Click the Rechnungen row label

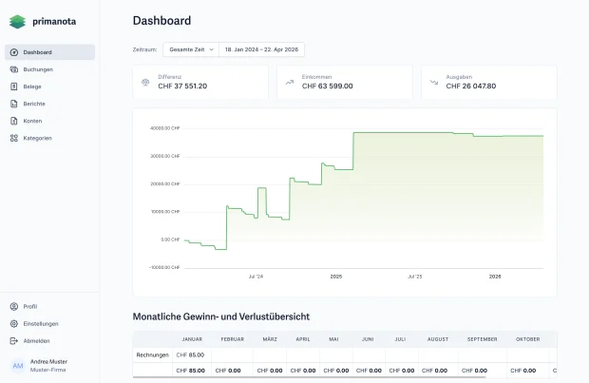(153, 355)
